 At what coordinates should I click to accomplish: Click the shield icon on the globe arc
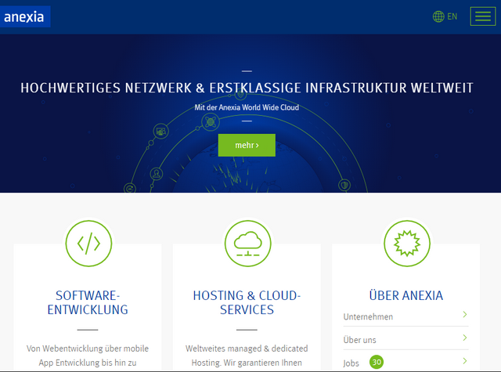[344, 185]
